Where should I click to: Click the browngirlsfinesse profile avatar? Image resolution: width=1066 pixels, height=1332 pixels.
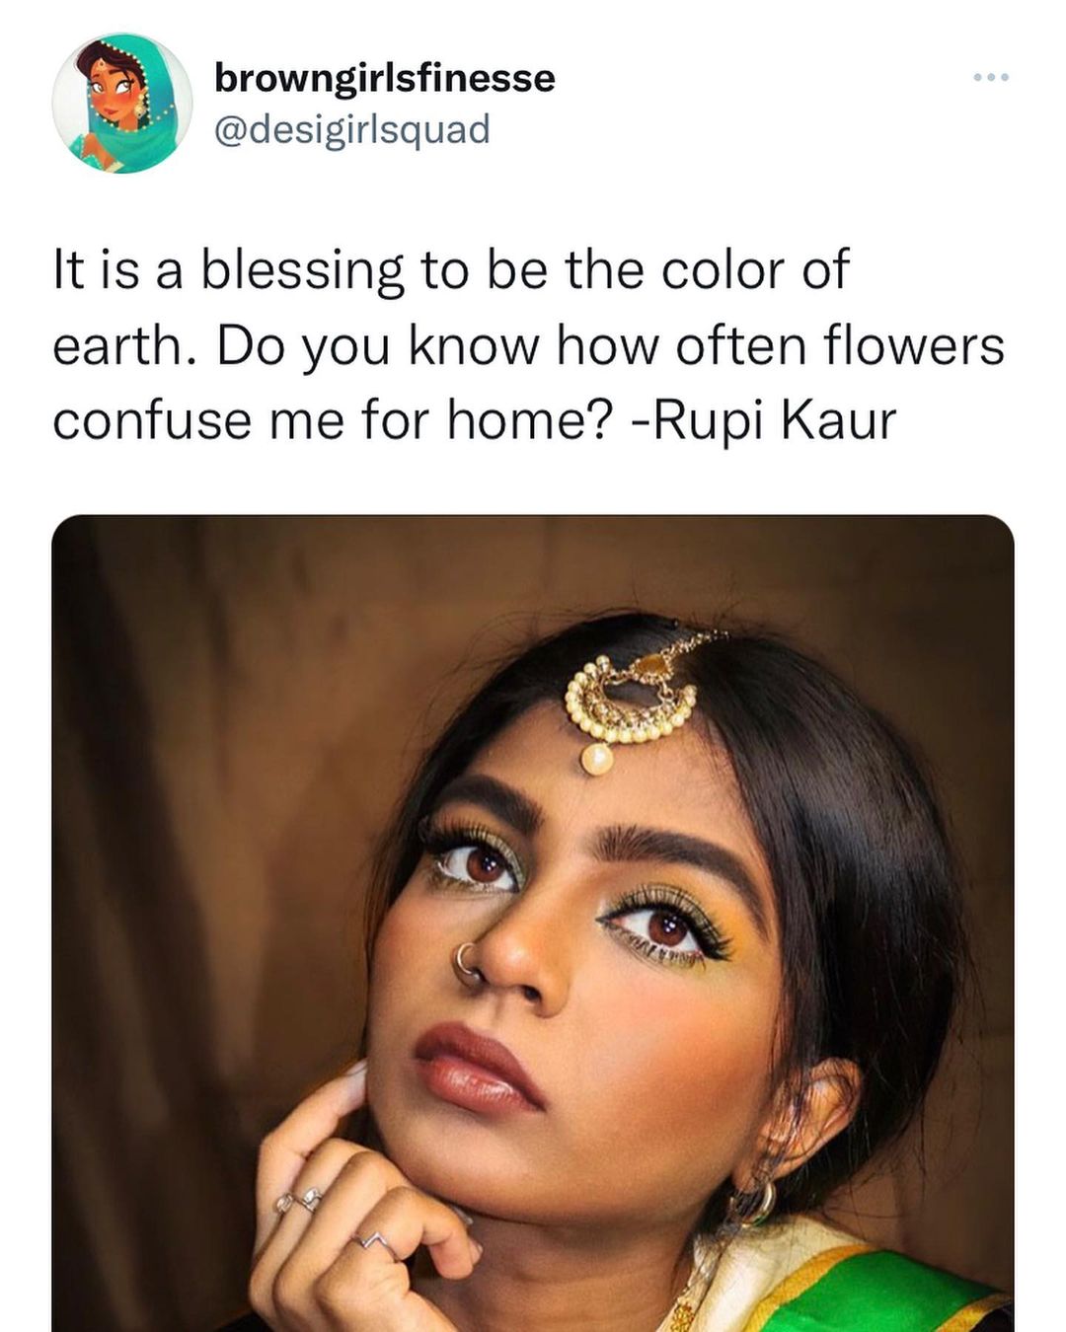[121, 104]
